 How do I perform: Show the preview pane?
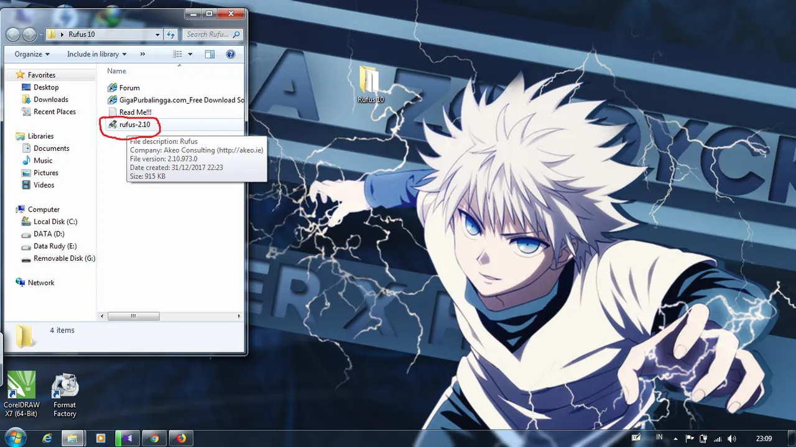tap(210, 54)
